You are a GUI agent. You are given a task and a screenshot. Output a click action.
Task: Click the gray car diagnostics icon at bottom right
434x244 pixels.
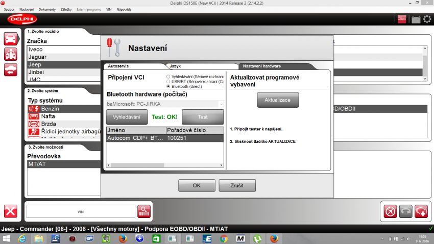point(405,212)
